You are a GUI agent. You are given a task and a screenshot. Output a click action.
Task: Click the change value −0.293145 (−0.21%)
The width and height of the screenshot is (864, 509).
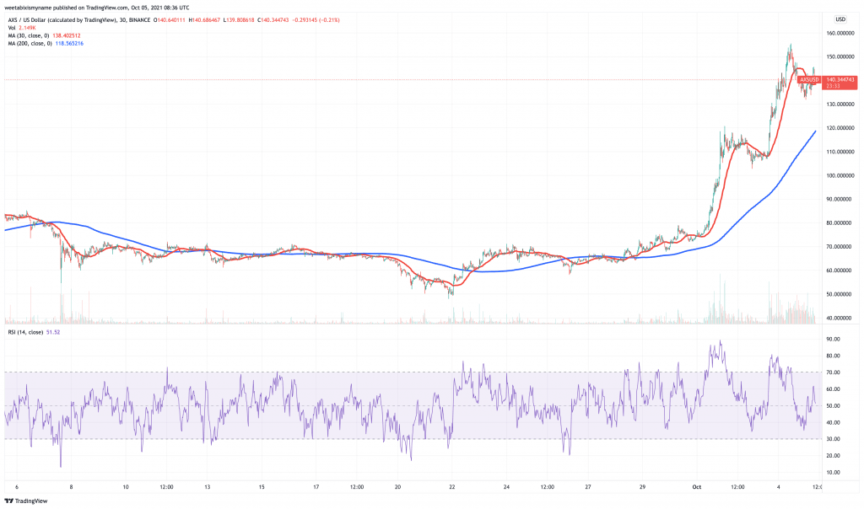coord(316,20)
